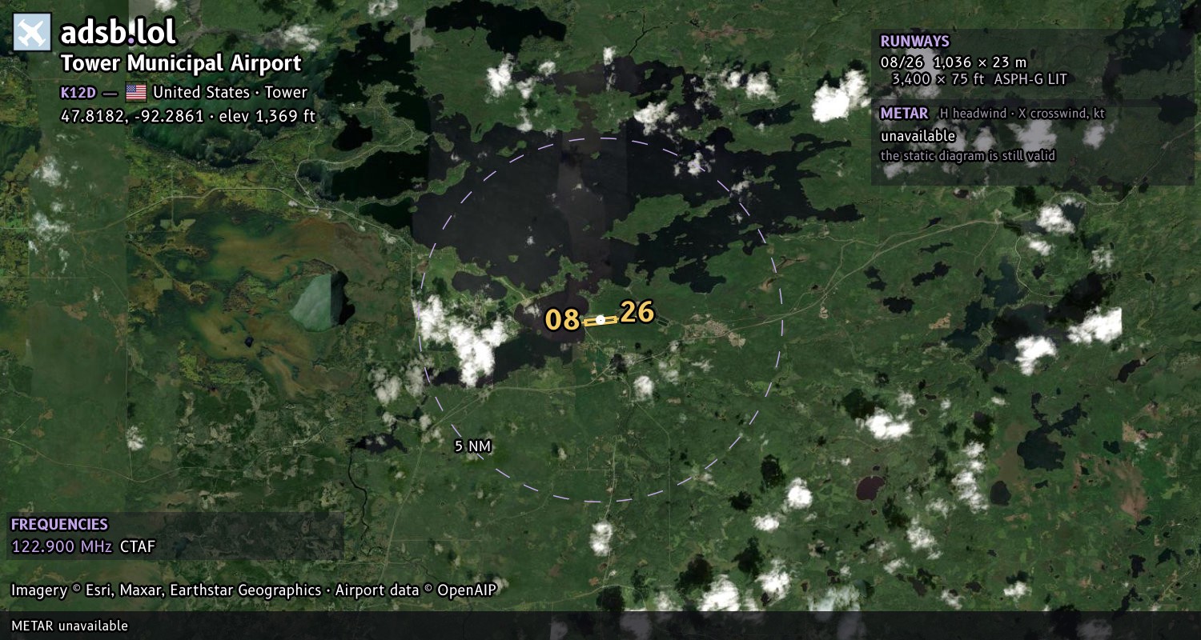
Task: Click the 'METAR unavailable' status bar text
Action: (70, 626)
